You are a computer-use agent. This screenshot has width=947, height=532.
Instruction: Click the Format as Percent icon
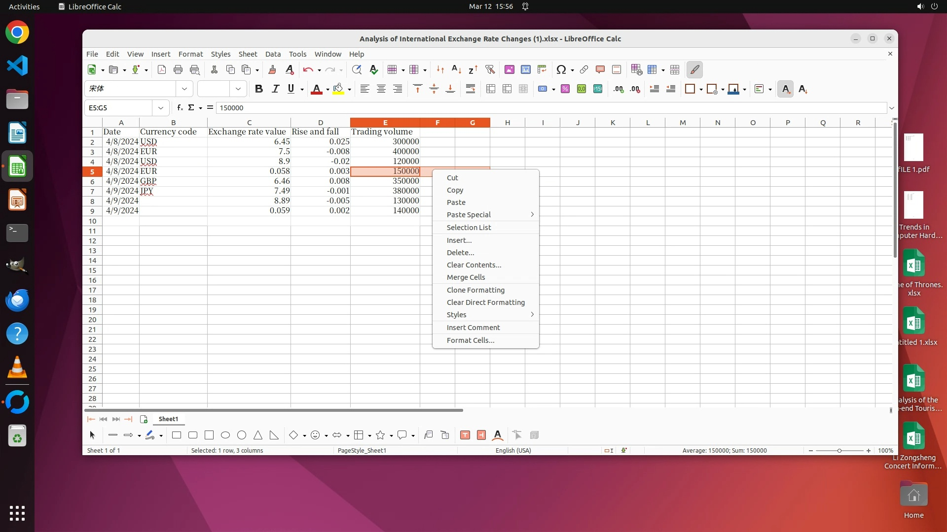tap(565, 89)
